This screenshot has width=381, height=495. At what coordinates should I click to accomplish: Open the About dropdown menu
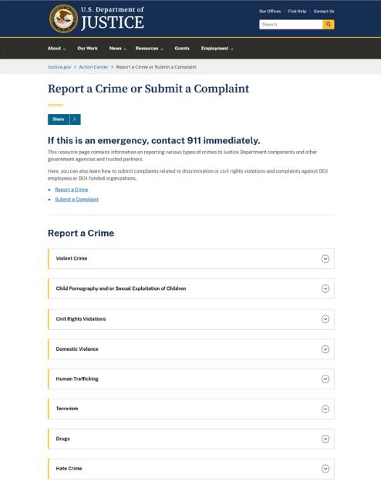pyautogui.click(x=57, y=49)
